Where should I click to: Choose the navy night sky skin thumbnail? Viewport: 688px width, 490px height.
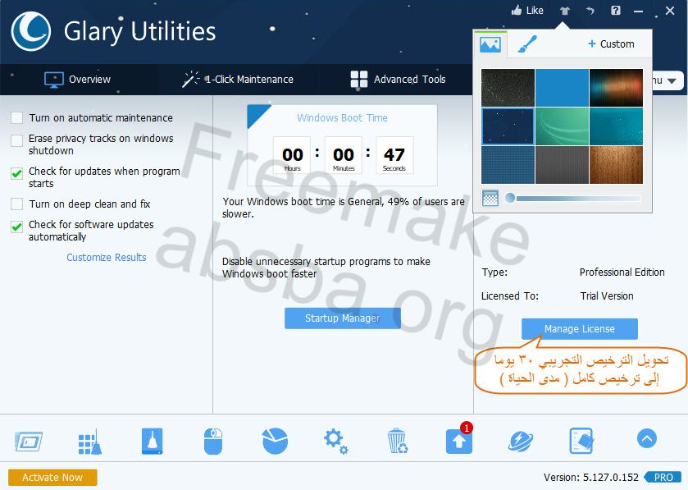coord(508,126)
